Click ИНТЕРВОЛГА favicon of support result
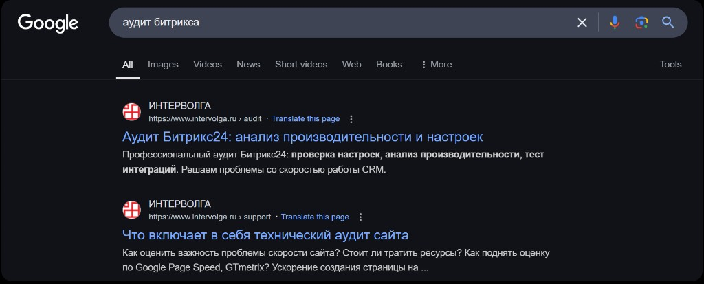704x284 pixels. [x=131, y=210]
